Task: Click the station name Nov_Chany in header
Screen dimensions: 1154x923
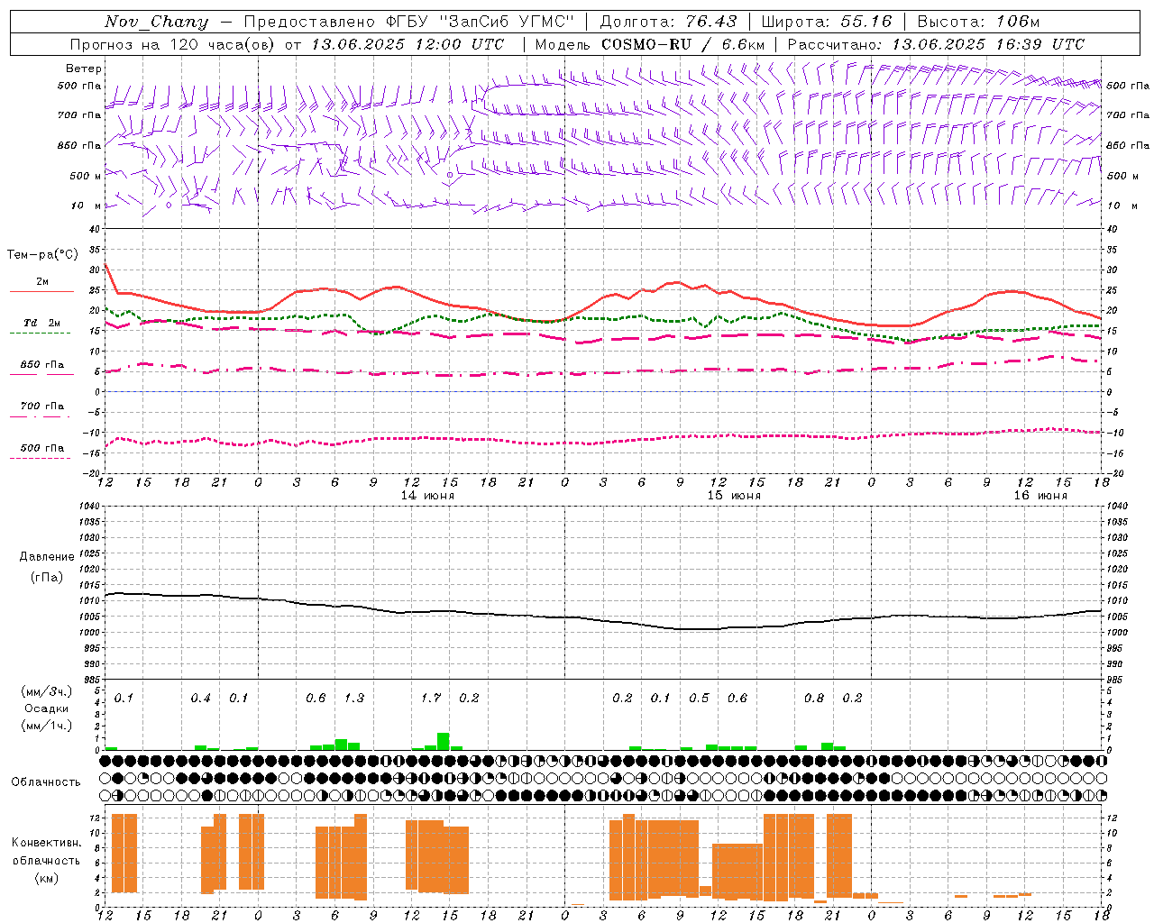Action: point(156,22)
